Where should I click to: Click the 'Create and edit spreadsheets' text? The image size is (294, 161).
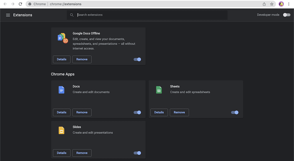tap(190, 92)
